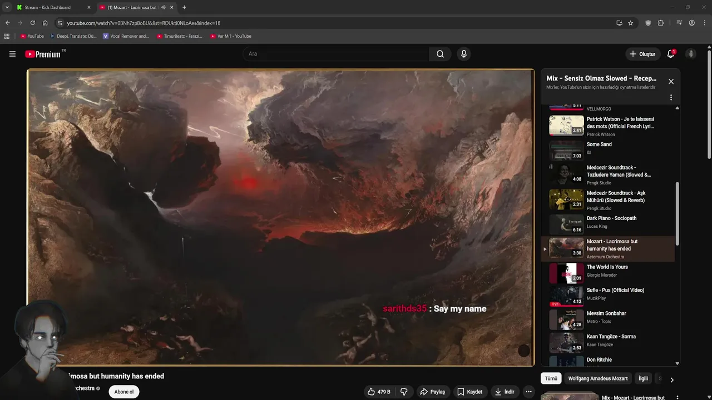Focus the Ara search field

coord(335,54)
